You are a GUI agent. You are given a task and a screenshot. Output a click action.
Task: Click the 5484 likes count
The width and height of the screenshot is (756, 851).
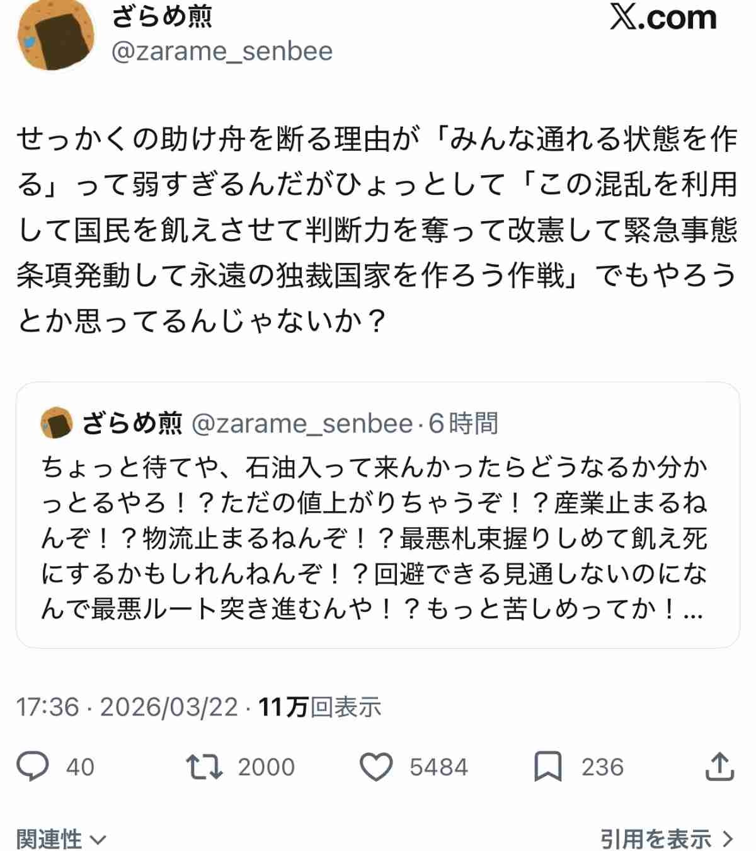pos(438,767)
